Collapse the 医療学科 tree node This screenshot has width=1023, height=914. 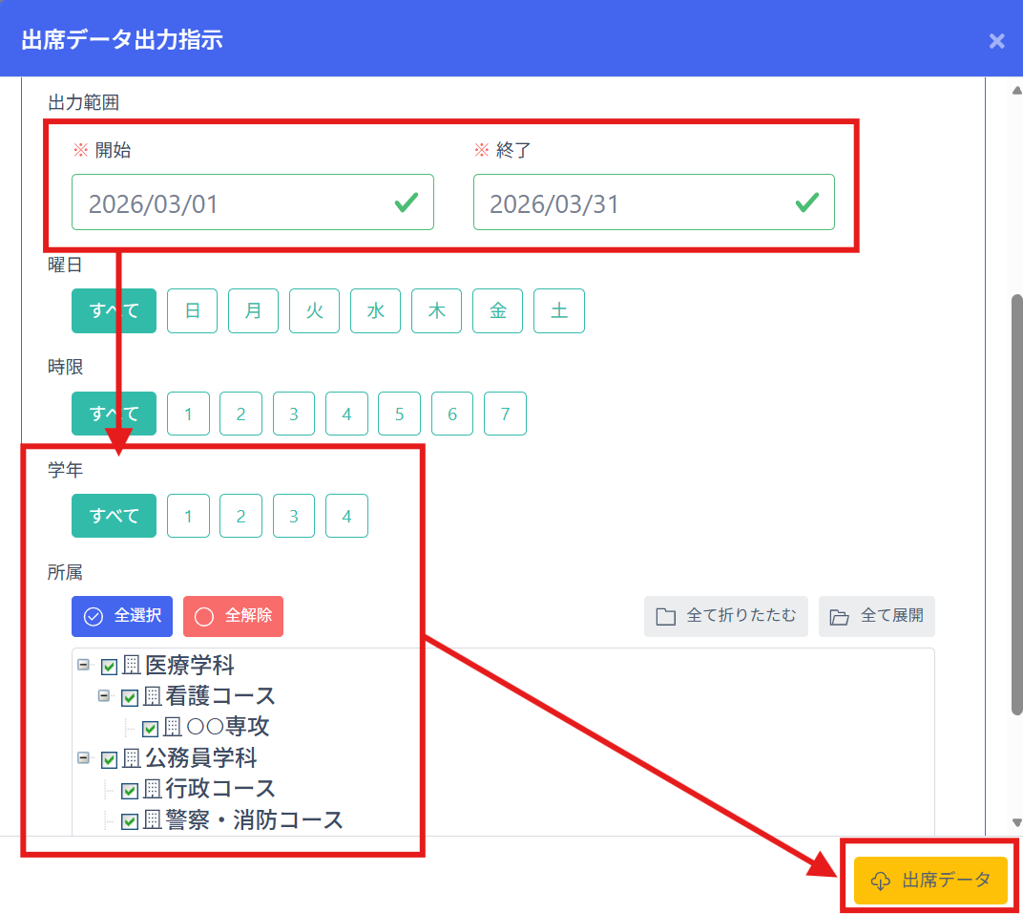tap(84, 665)
